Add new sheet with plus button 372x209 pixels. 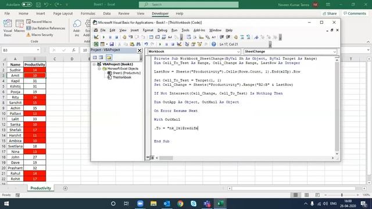point(65,188)
